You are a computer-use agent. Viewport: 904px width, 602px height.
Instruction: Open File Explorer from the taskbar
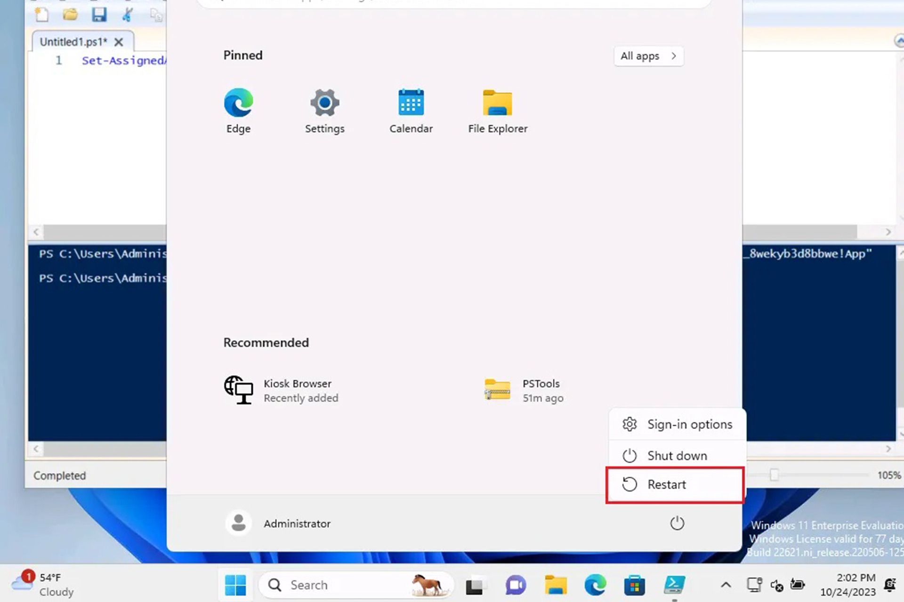pos(556,585)
